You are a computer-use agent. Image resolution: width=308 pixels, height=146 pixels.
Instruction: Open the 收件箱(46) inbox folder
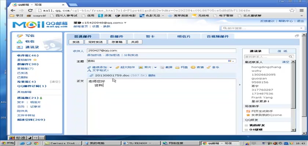pyautogui.click(x=28, y=55)
